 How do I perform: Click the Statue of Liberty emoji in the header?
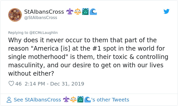[x=85, y=12]
